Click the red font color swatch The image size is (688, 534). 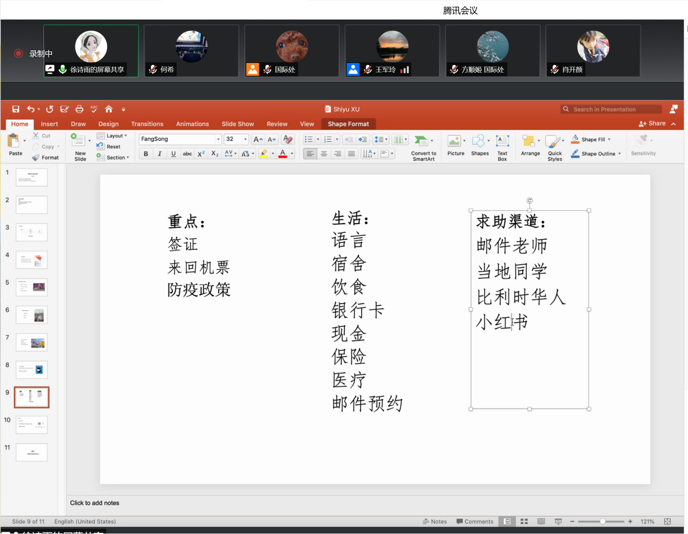pos(283,154)
